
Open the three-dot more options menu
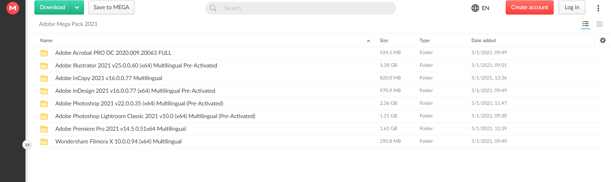click(598, 8)
